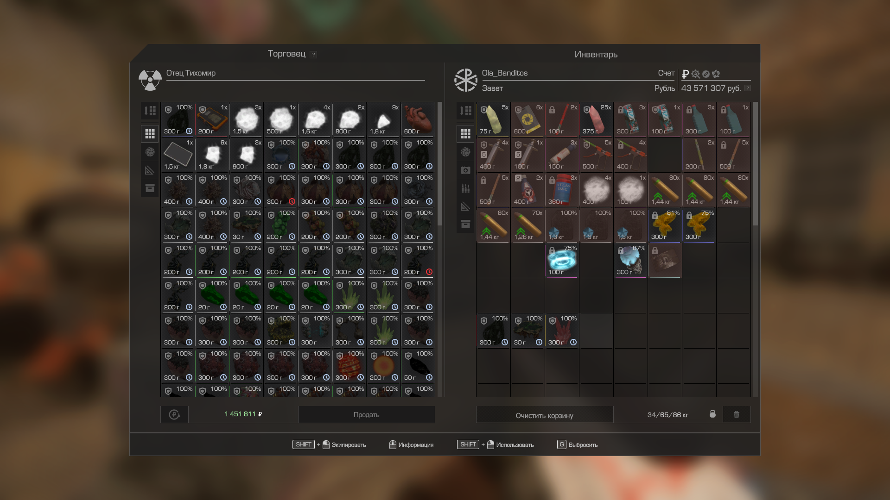Image resolution: width=890 pixels, height=500 pixels.
Task: Click the Выбросить hint label
Action: [583, 445]
